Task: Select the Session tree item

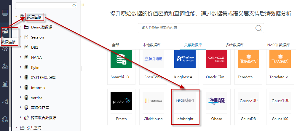Action: [x=38, y=37]
